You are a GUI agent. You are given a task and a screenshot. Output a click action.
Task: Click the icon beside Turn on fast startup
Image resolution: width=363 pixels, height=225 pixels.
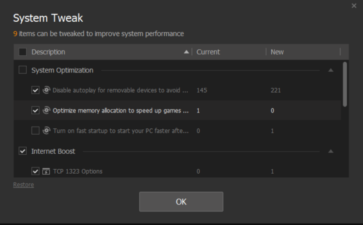click(x=46, y=131)
